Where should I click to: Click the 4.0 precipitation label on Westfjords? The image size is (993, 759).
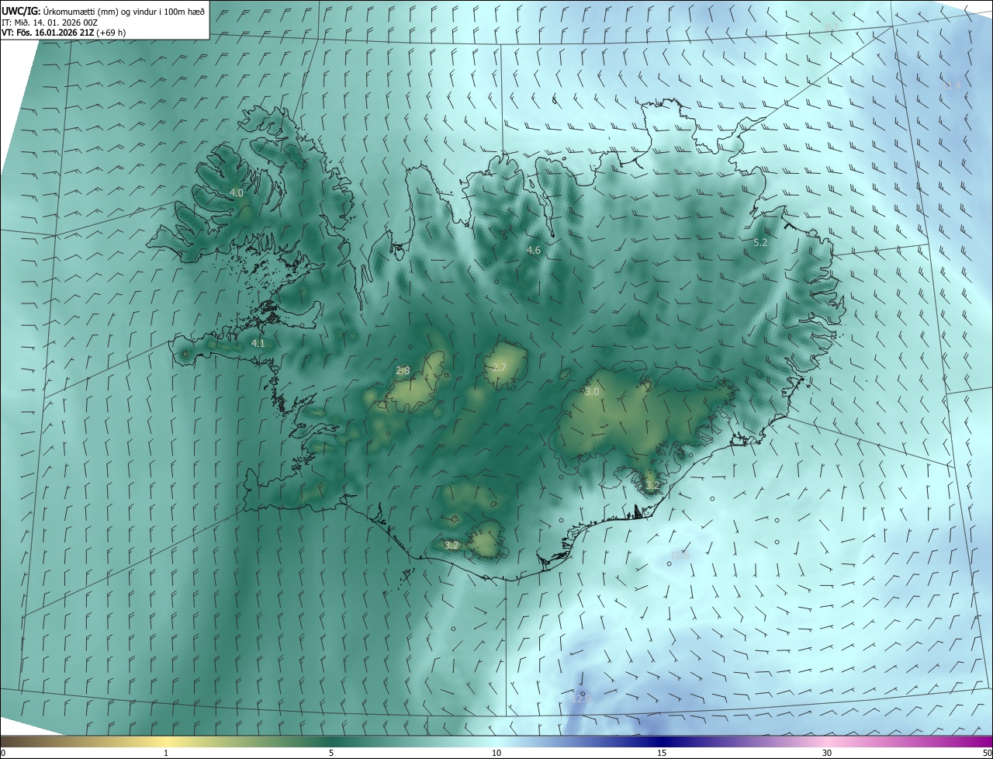[x=237, y=192]
